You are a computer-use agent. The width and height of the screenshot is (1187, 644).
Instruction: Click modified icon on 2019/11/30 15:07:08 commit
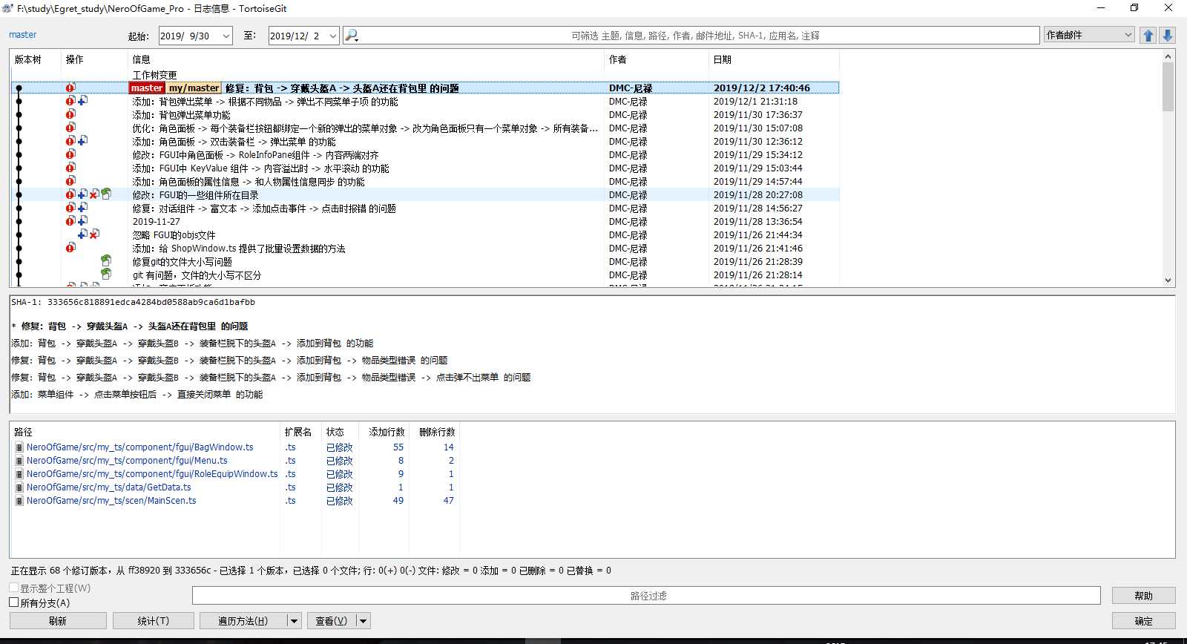click(70, 128)
